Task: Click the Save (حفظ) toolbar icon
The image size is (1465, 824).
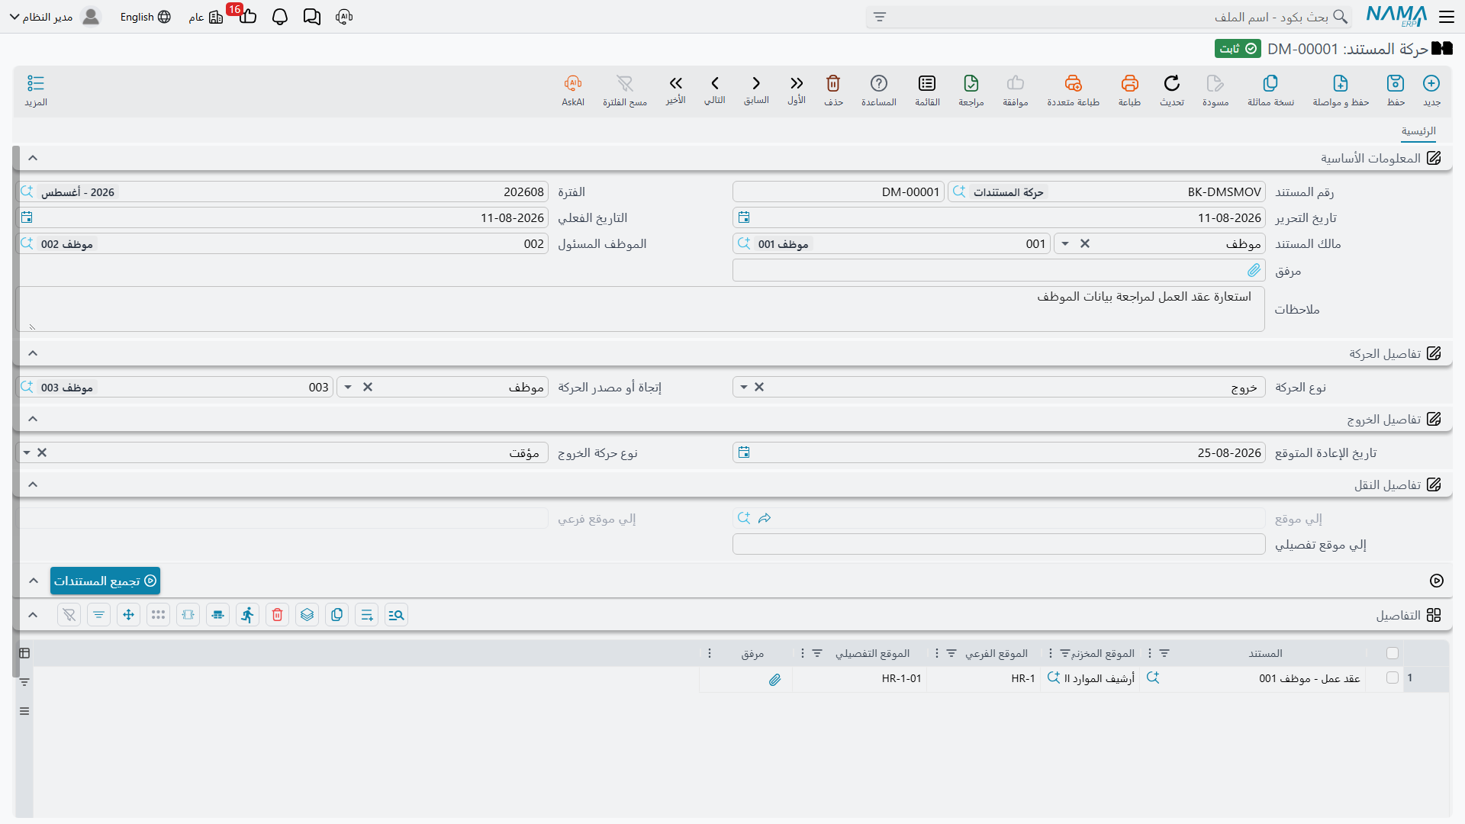Action: click(x=1396, y=83)
